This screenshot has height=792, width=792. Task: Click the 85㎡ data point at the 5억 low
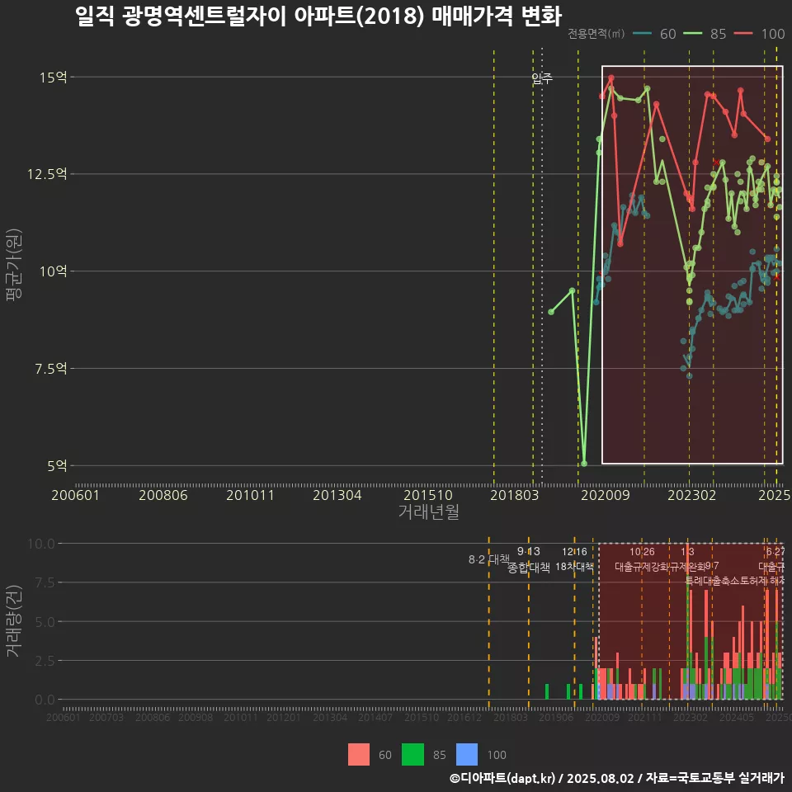[x=584, y=464]
